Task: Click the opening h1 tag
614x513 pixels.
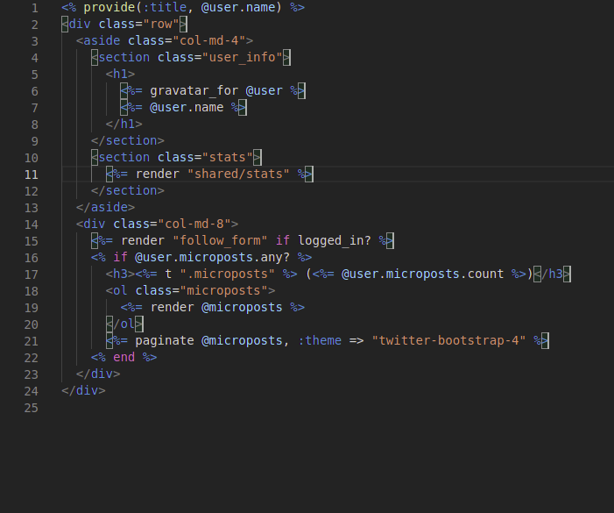Action: [x=120, y=74]
